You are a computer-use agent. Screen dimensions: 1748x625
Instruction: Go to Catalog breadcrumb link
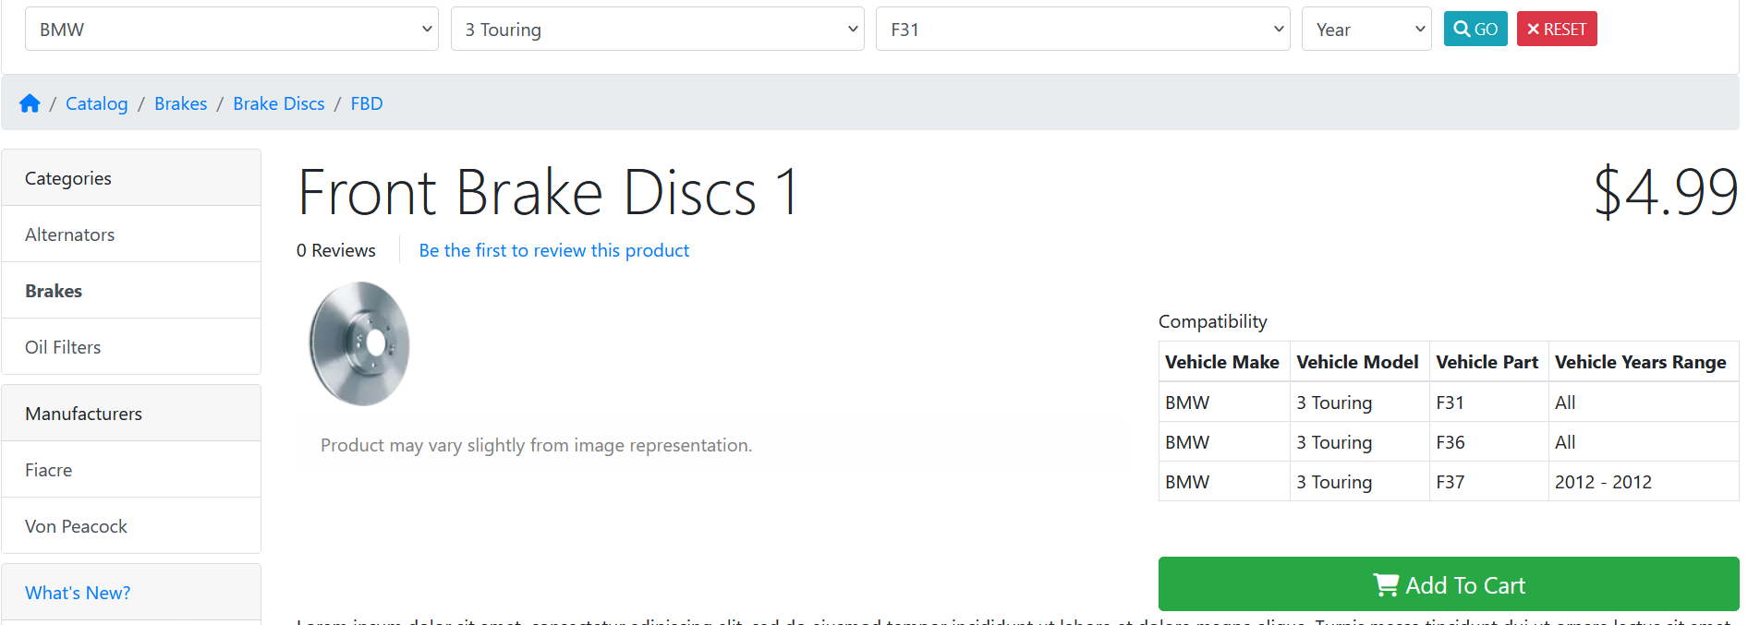(x=97, y=103)
